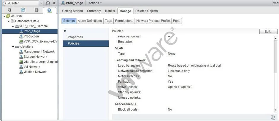Switch to the Summary tab
The width and height of the screenshot is (279, 121).
(94, 11)
